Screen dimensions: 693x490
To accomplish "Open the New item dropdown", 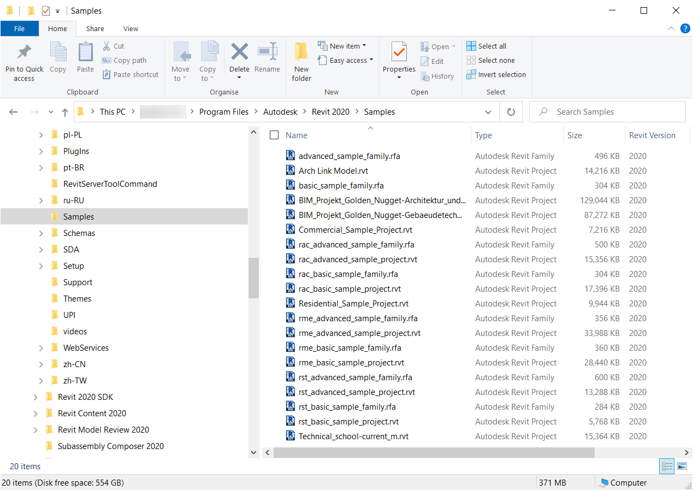I will tap(364, 46).
